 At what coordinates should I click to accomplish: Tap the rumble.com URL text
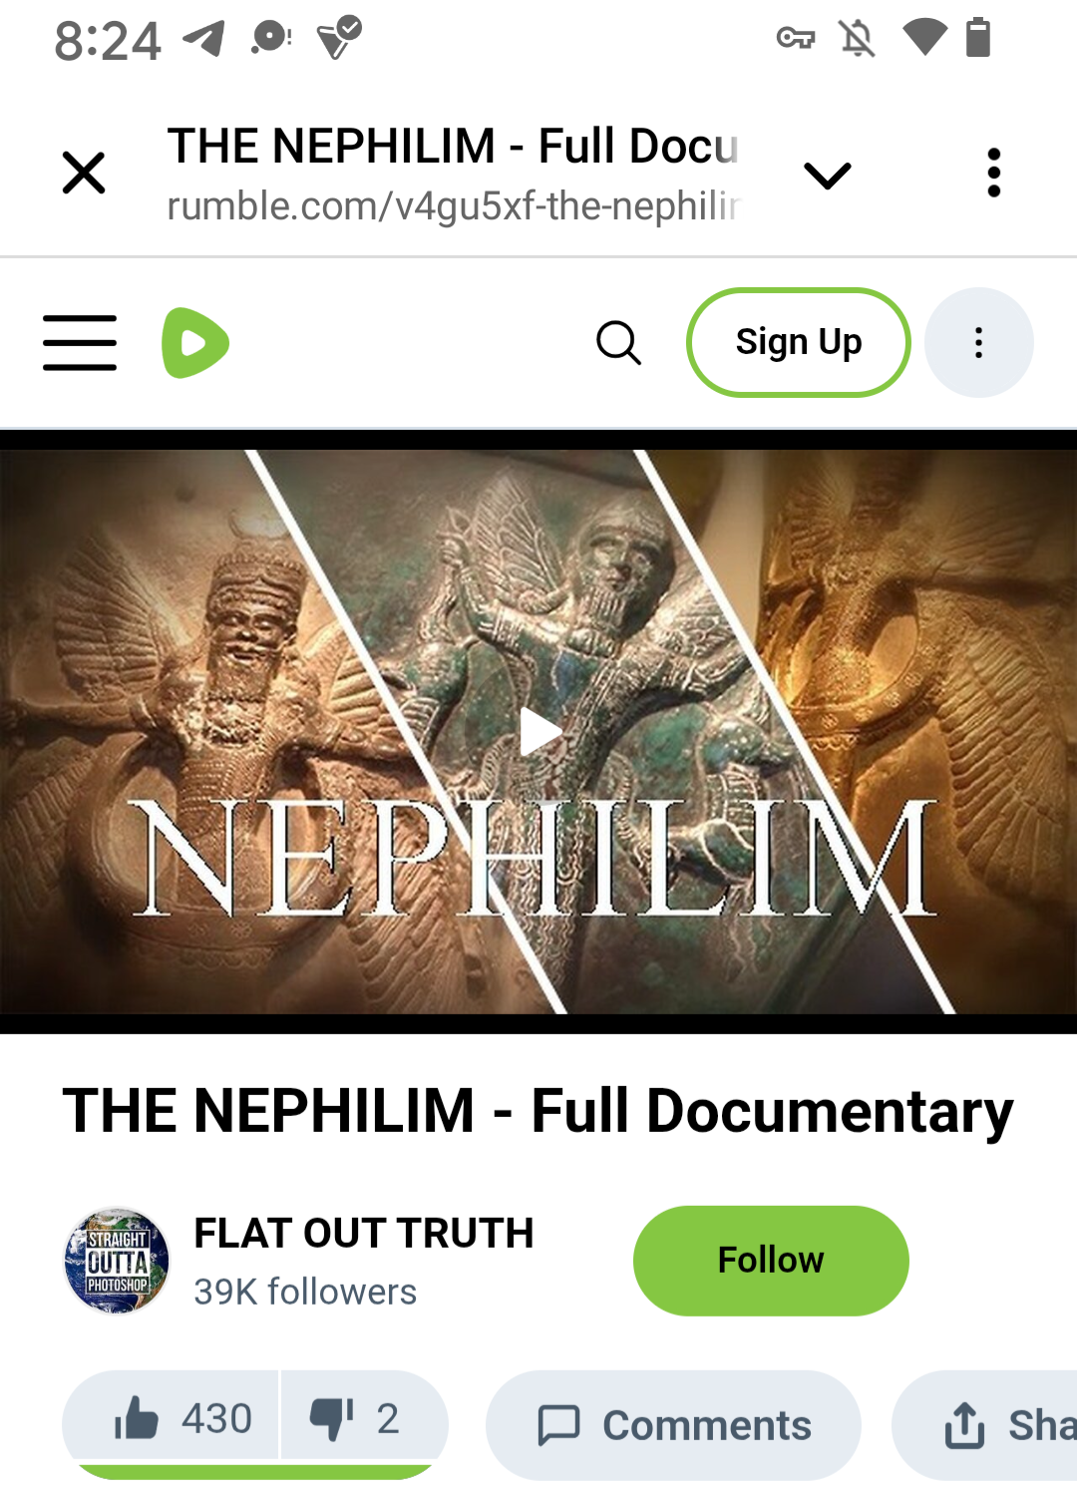click(454, 206)
